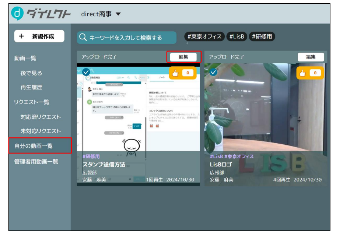The width and height of the screenshot is (343, 236).
Task: Click アップロード完了 status above LisBロゴ
Action: click(x=227, y=57)
